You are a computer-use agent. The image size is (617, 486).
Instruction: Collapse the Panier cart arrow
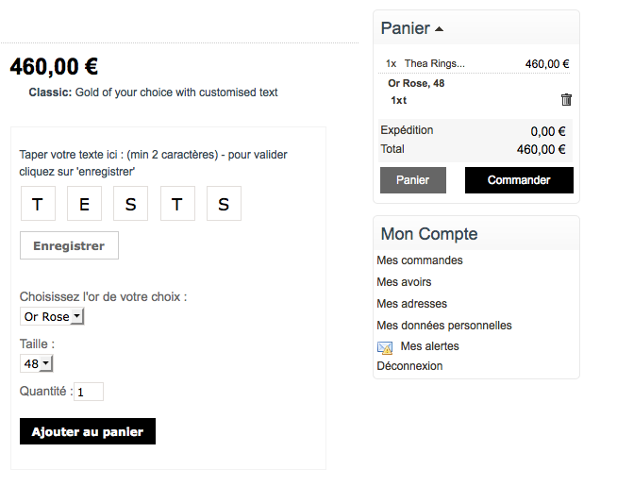439,28
